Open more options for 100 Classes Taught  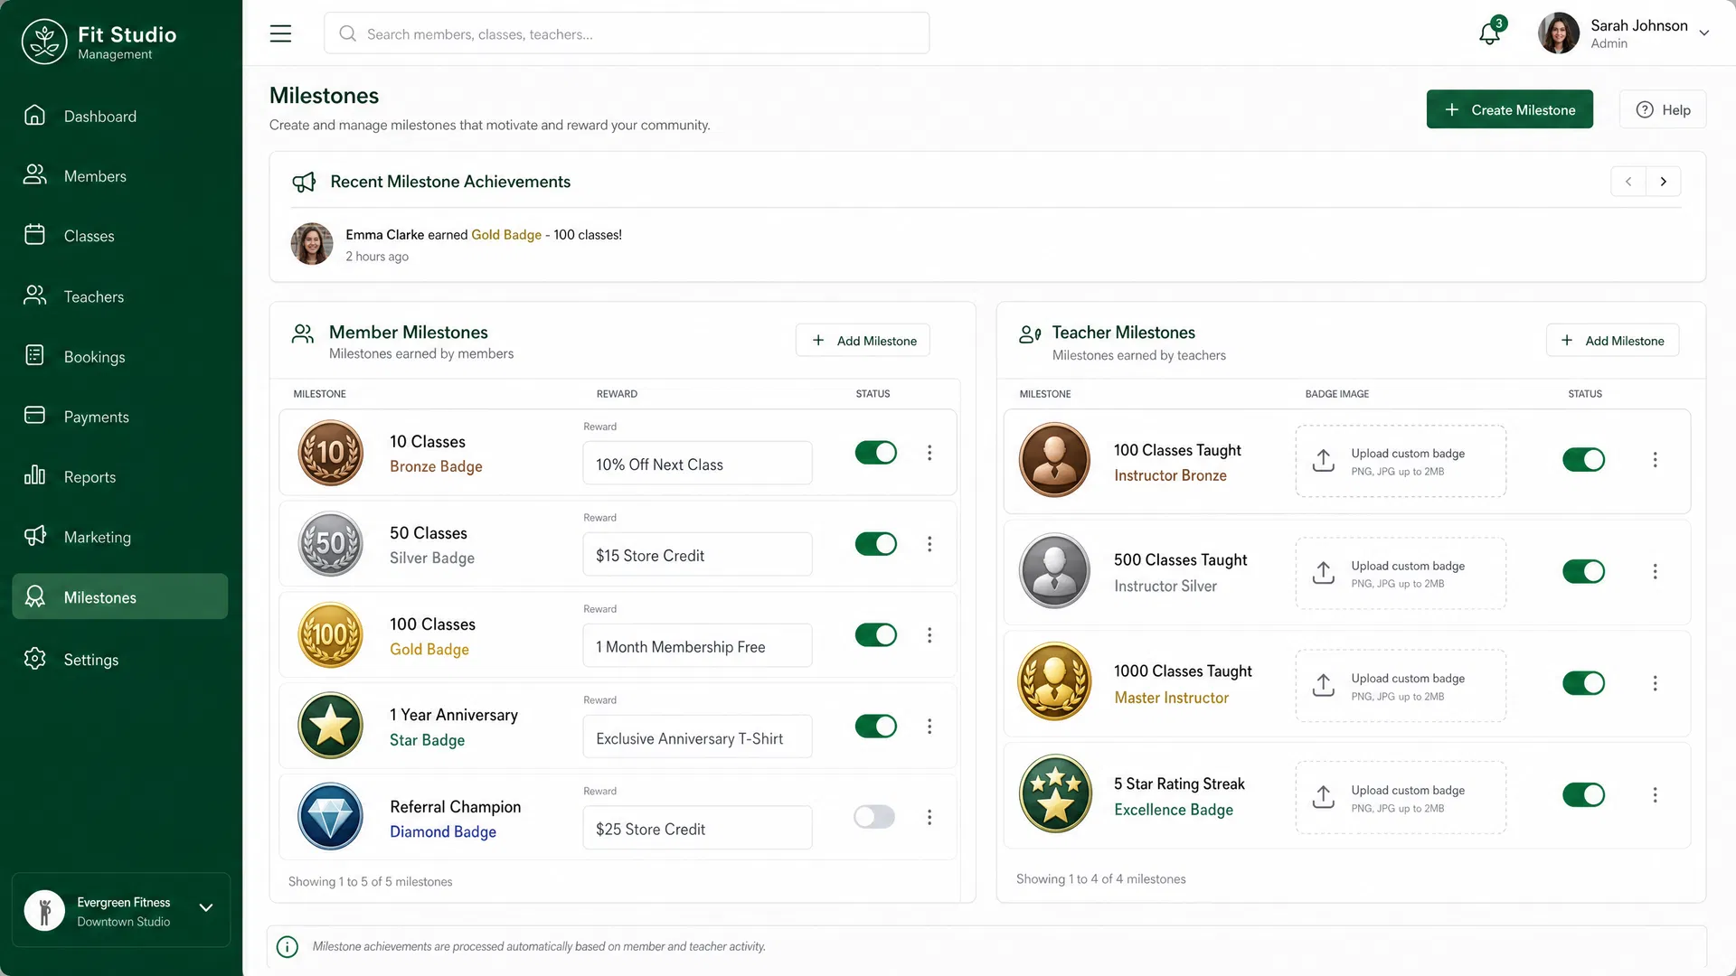tap(1656, 460)
